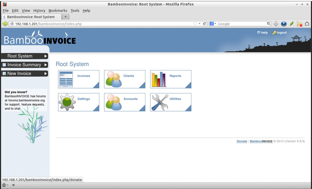Open the Edit menu
Image resolution: width=312 pixels, height=189 pixels.
pyautogui.click(x=15, y=11)
